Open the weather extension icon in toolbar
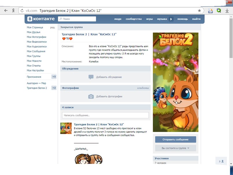The height and width of the screenshot is (175, 233). pyautogui.click(x=210, y=11)
